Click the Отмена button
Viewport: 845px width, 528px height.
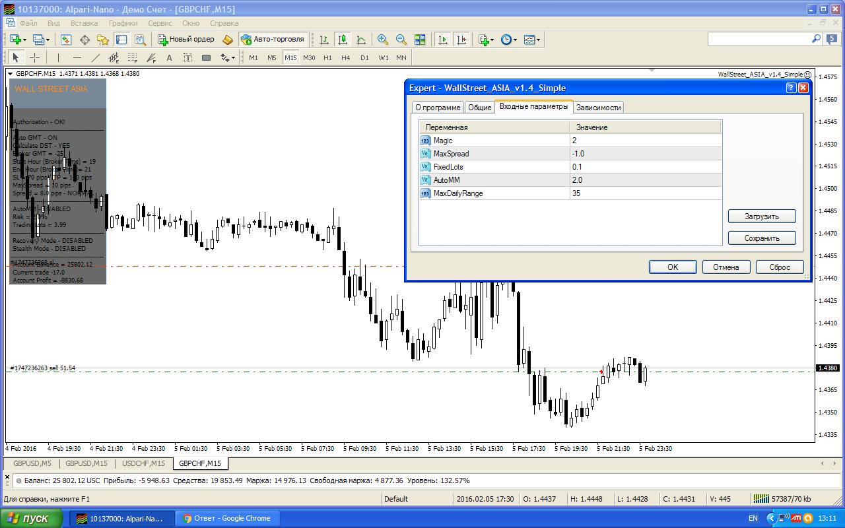[726, 267]
